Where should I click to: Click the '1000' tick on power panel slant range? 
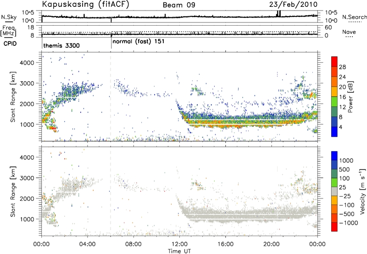point(27,124)
